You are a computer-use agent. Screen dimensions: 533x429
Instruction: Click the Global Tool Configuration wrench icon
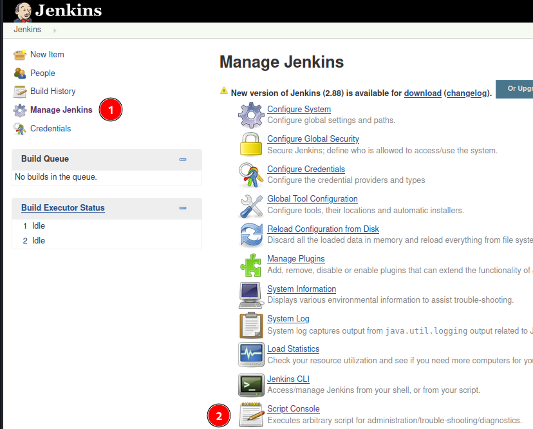click(251, 205)
